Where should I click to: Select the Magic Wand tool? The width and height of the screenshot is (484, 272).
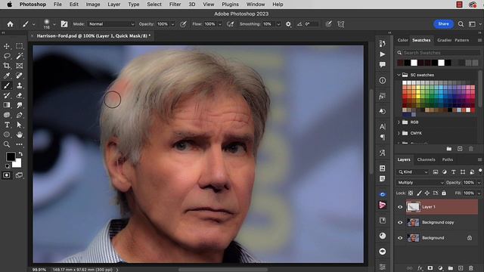19,56
